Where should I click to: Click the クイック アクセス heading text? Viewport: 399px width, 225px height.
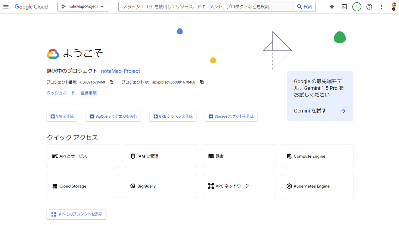click(72, 138)
